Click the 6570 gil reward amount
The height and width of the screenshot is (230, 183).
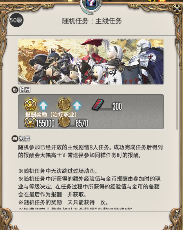pyautogui.click(x=82, y=123)
